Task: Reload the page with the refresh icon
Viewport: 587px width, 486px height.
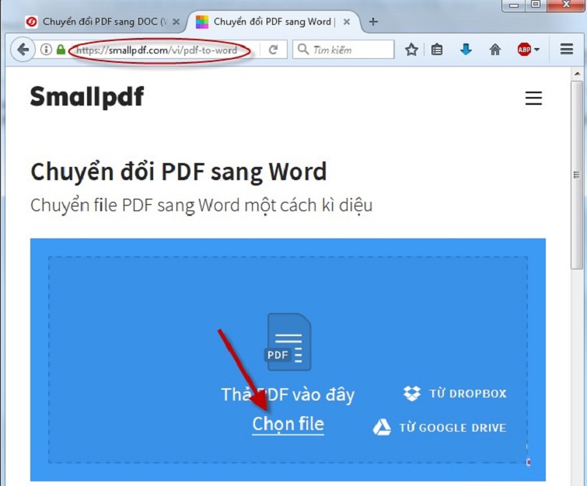Action: (x=274, y=50)
